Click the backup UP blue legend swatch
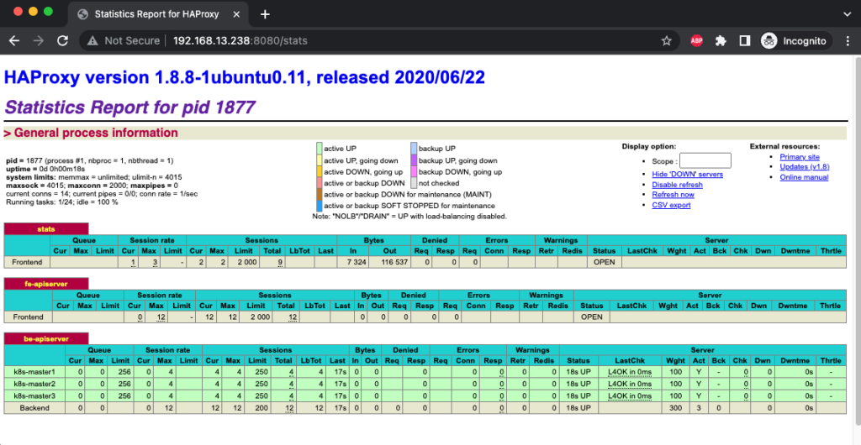This screenshot has width=861, height=445. (x=414, y=148)
